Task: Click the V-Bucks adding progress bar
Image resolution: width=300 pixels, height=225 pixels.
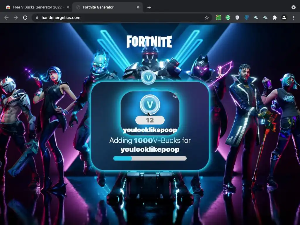Action: (x=150, y=158)
